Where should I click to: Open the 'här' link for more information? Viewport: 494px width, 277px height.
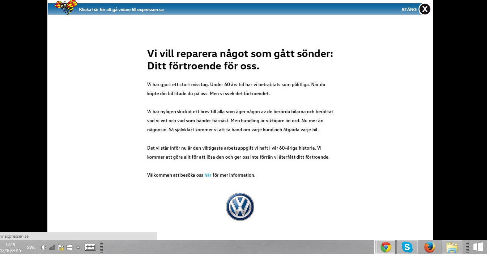208,175
